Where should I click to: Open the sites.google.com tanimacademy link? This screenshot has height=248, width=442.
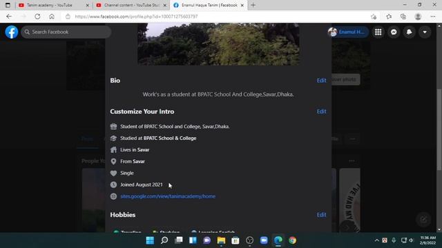pyautogui.click(x=168, y=196)
